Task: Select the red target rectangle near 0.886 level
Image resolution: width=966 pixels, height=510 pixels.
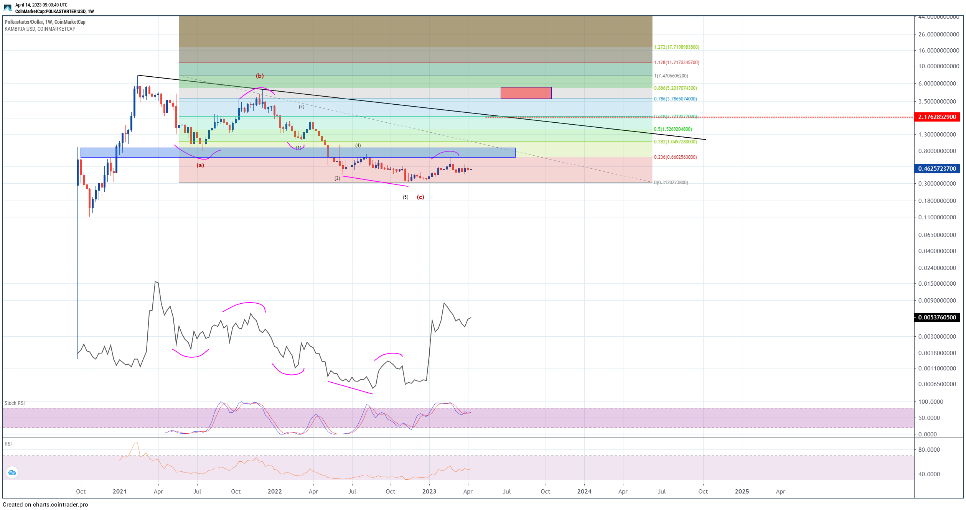Action: [526, 93]
